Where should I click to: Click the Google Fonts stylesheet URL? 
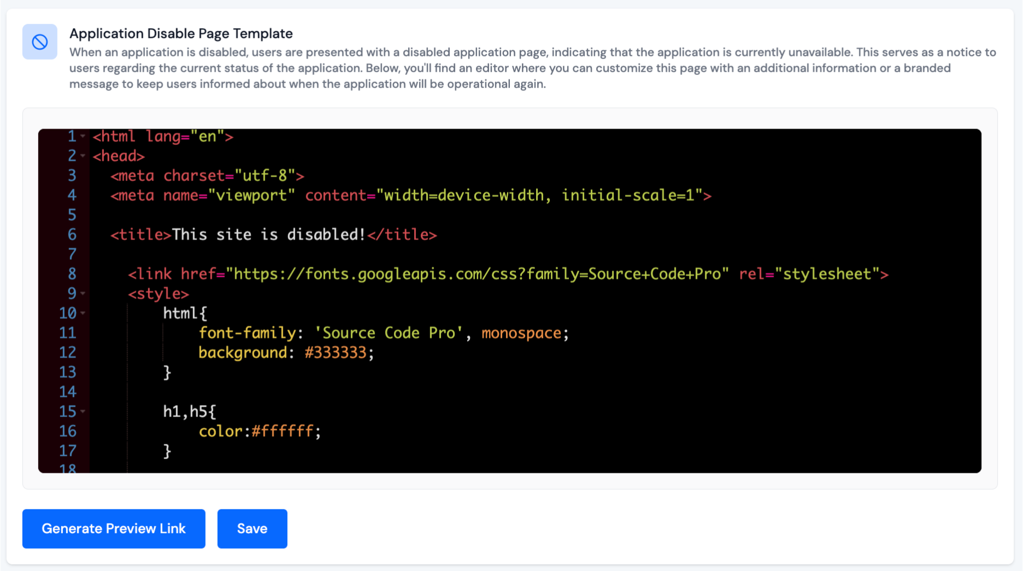tap(476, 274)
